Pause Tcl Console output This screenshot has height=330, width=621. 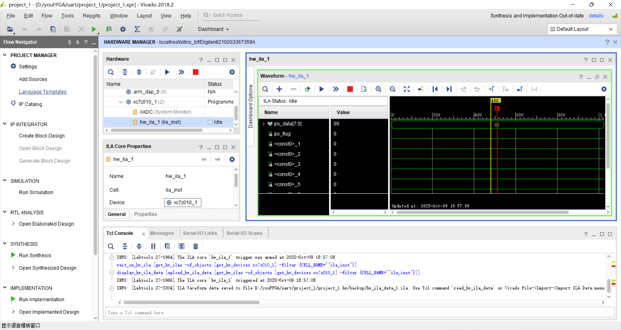[x=153, y=246]
